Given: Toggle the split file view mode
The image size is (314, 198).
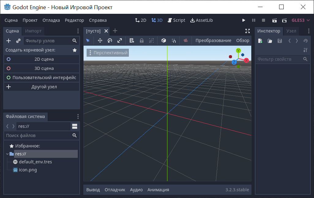Looking at the screenshot, I should (75, 126).
